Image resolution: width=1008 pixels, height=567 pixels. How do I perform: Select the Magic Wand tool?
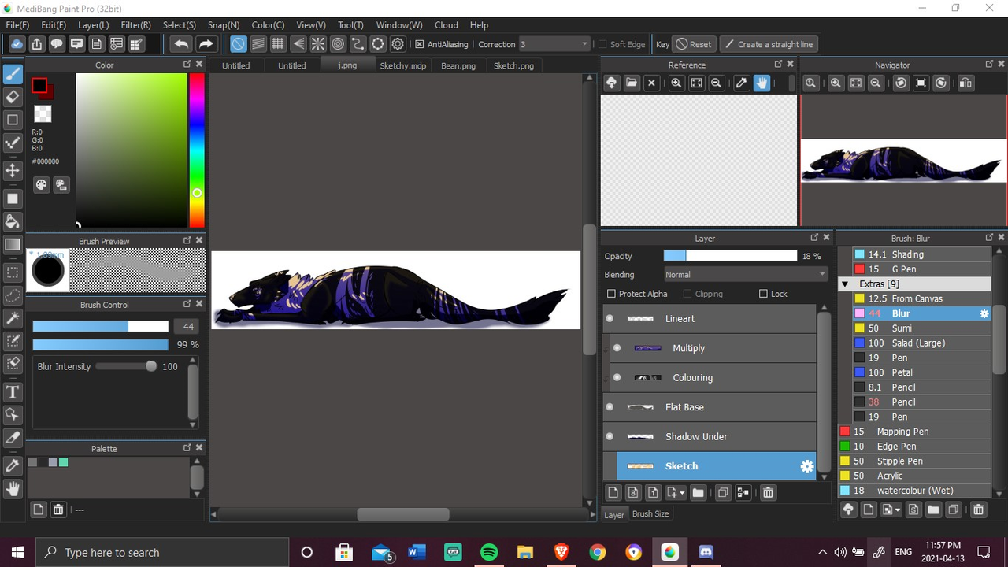[x=13, y=318]
